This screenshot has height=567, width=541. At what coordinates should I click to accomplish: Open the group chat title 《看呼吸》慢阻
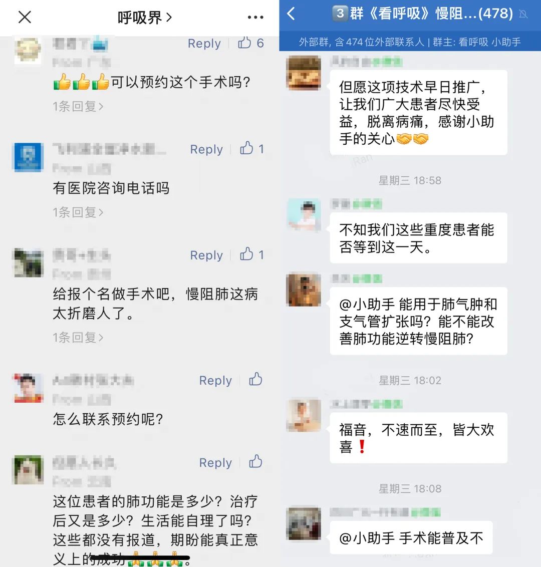[422, 14]
